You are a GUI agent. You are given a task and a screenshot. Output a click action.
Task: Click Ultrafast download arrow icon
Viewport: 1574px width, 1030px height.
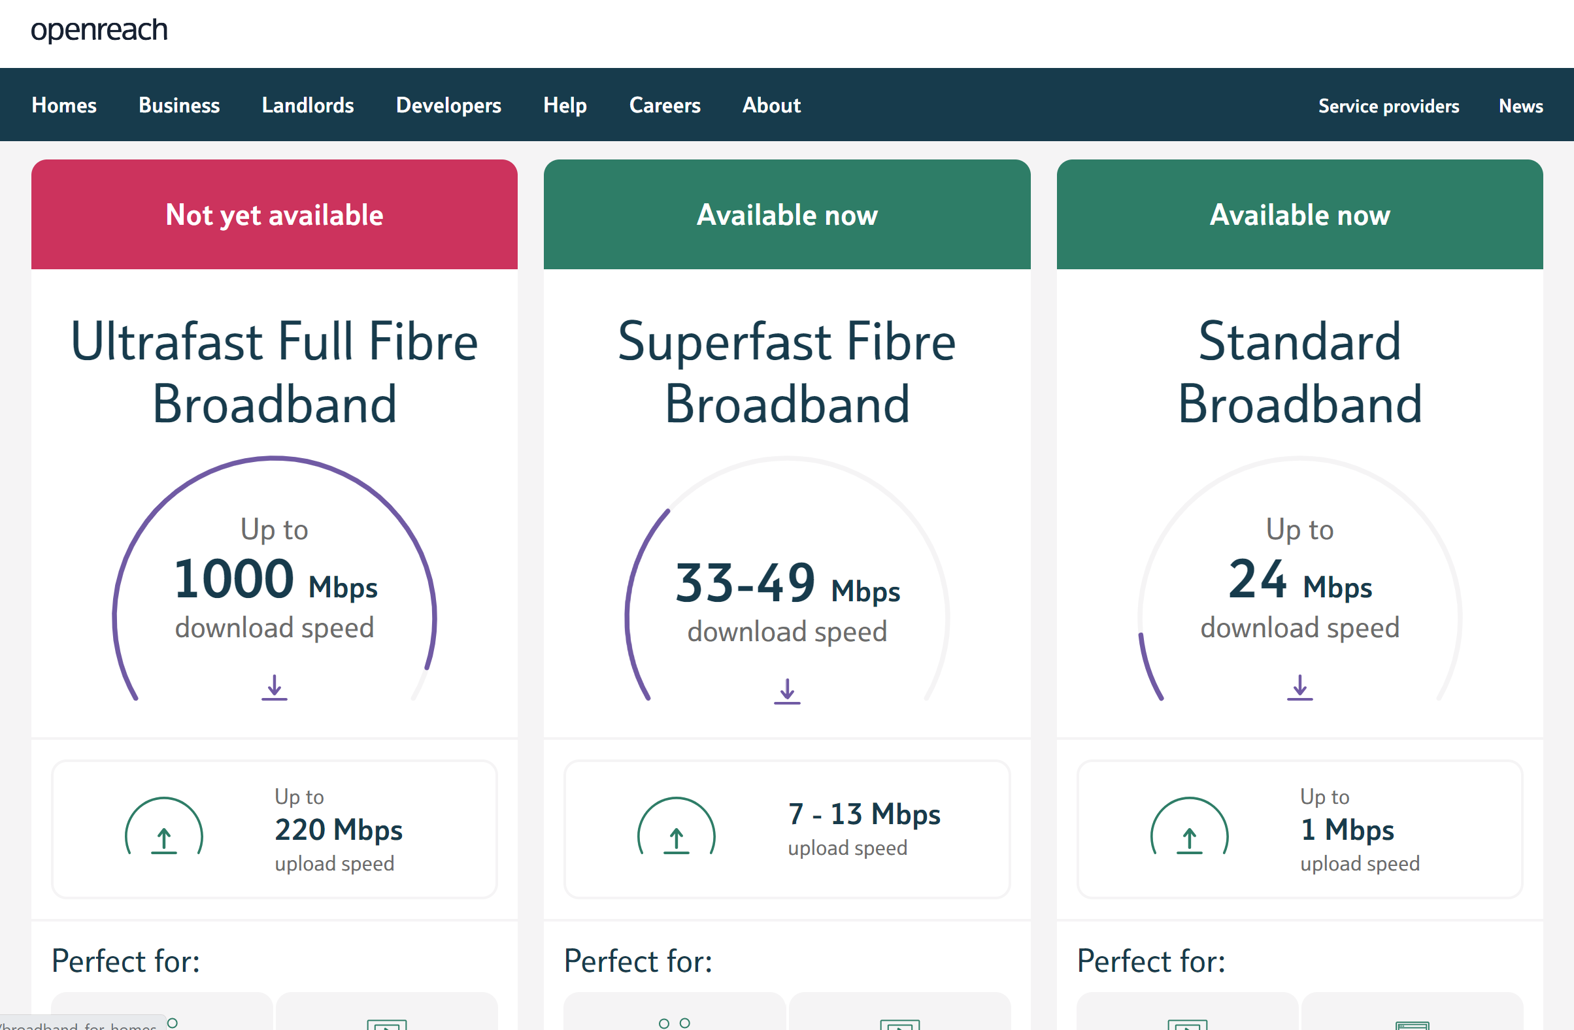click(x=274, y=688)
